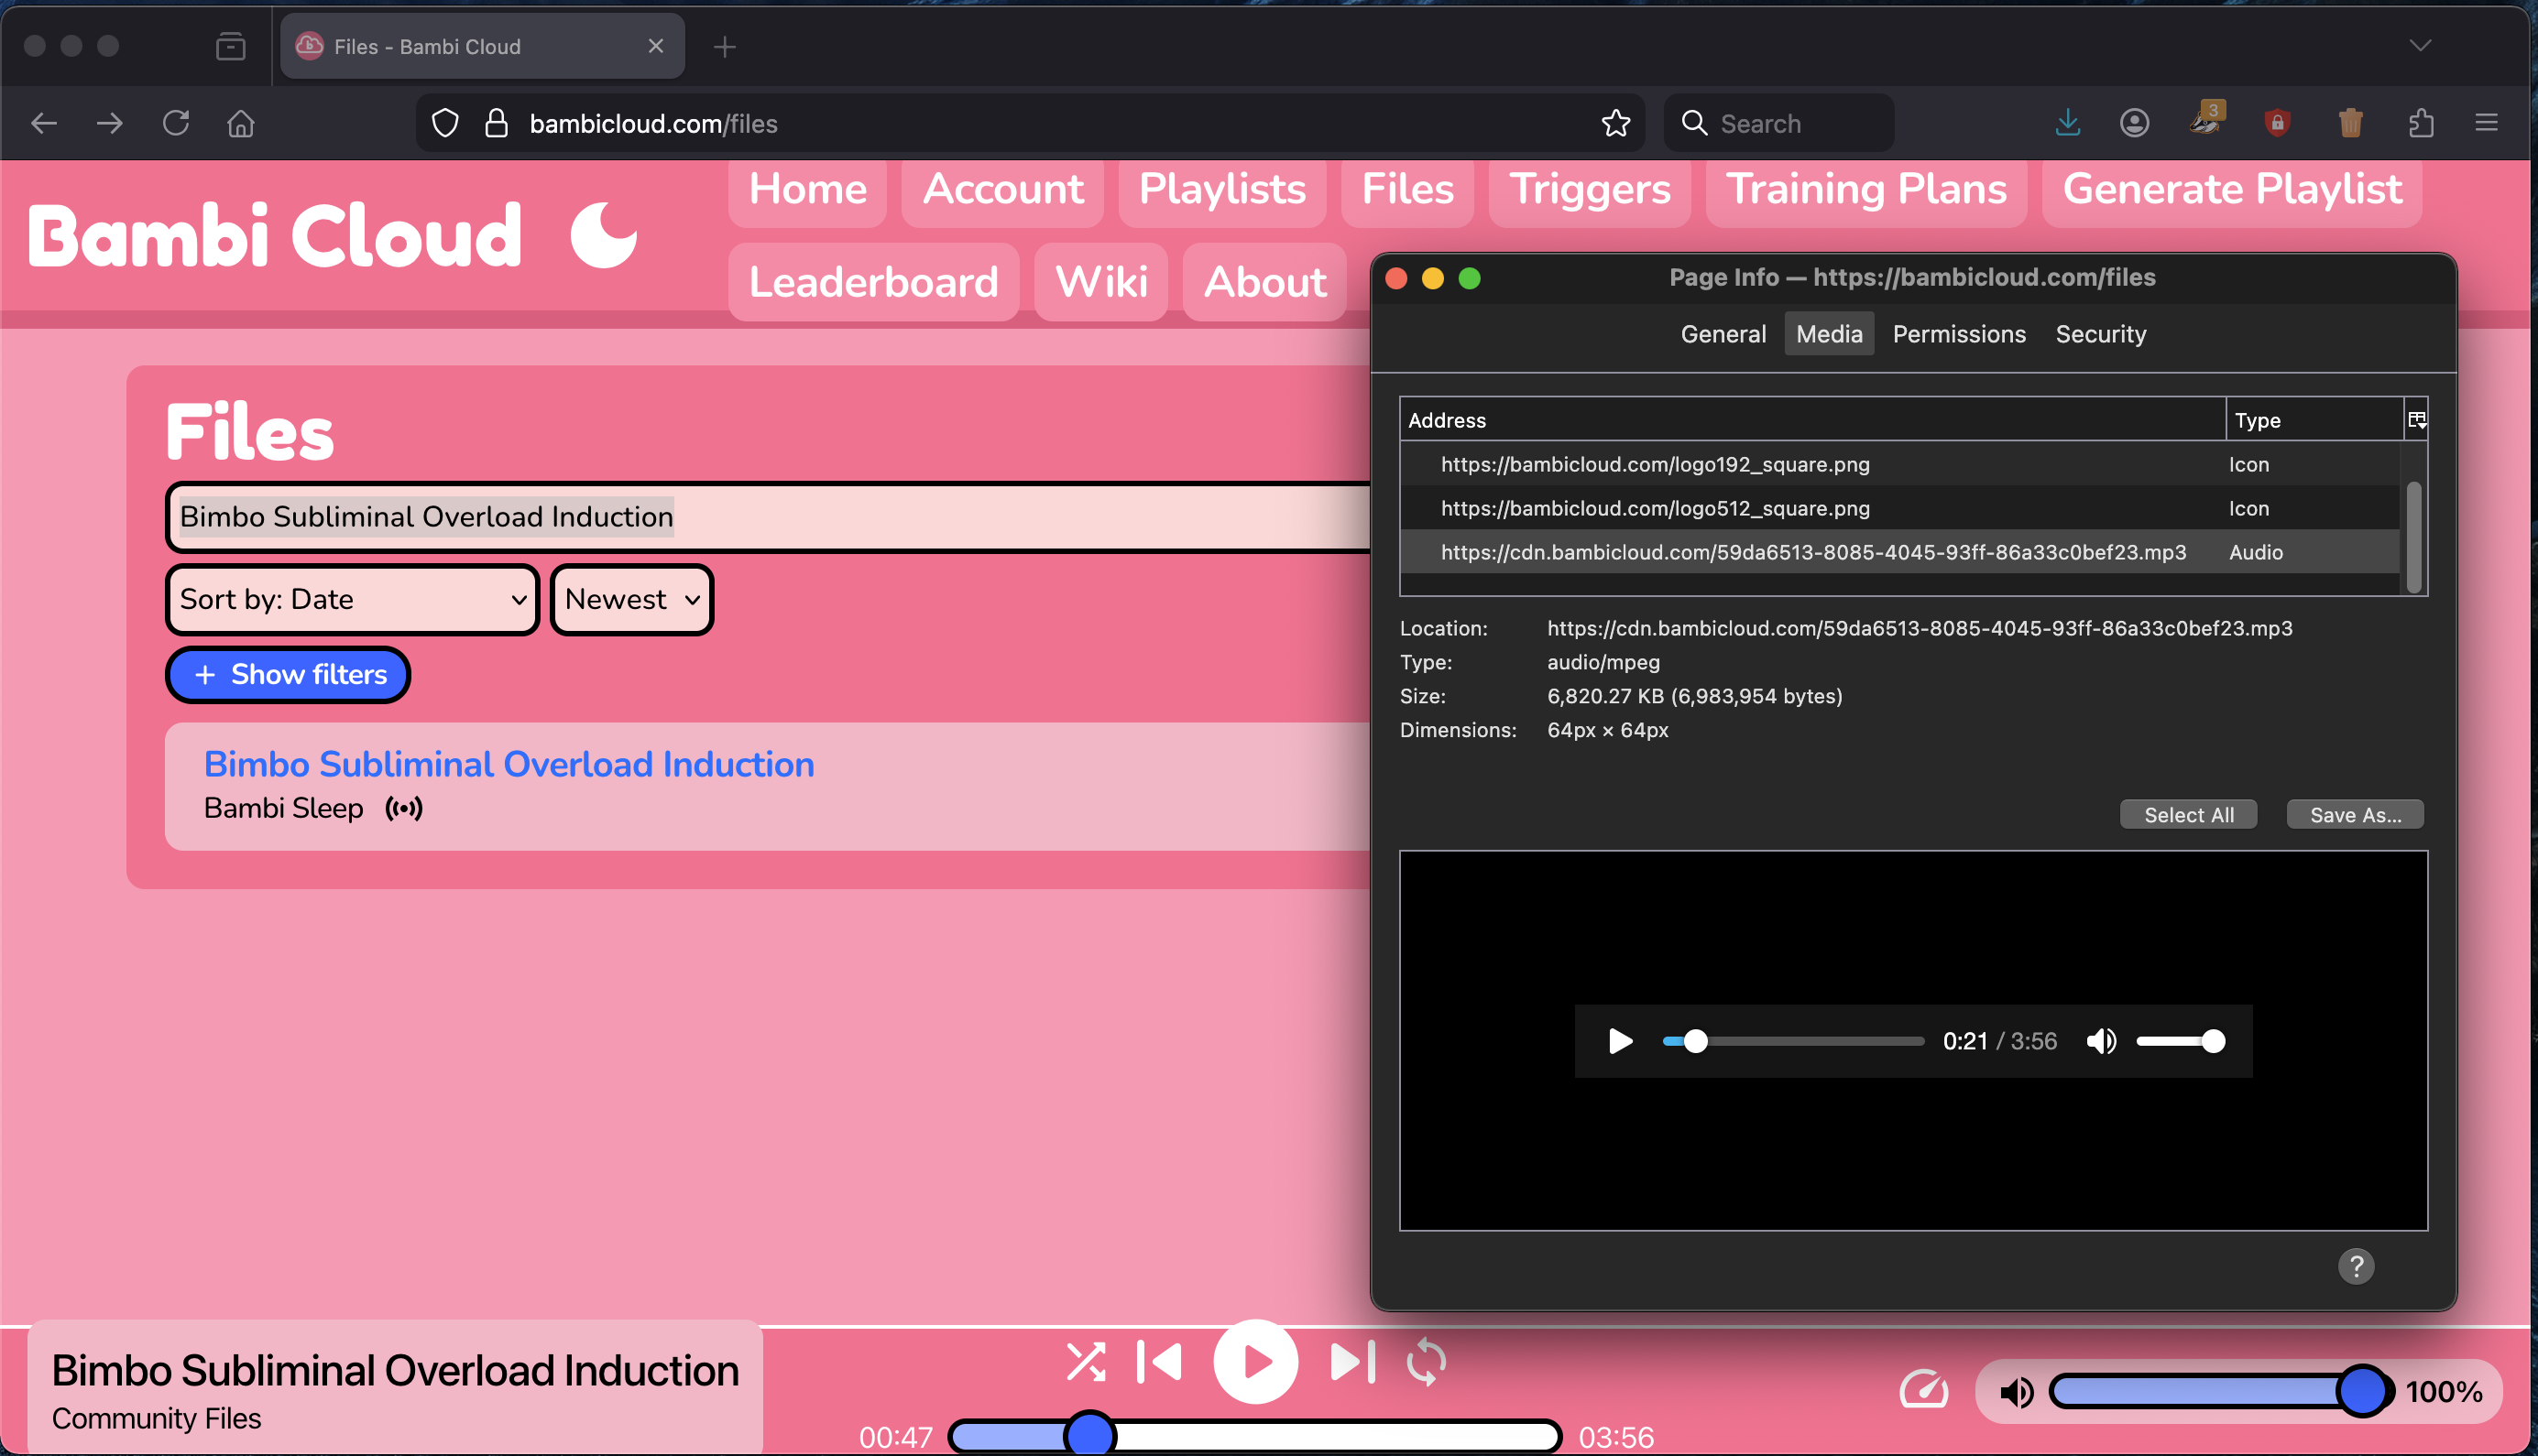Toggle repeat loop in player
The height and width of the screenshot is (1456, 2538).
coord(1426,1362)
